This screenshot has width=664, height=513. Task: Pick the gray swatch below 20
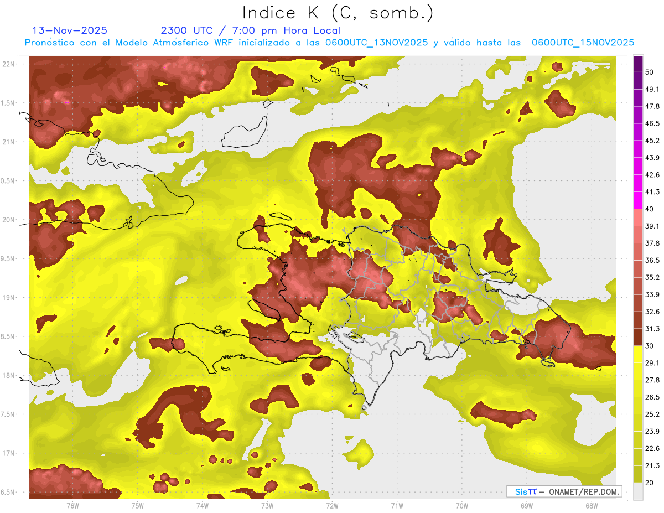click(x=638, y=491)
